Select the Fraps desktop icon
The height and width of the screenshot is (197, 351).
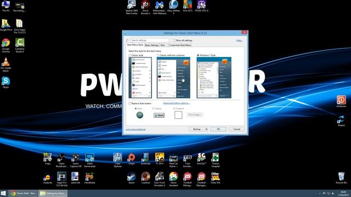coord(48,159)
